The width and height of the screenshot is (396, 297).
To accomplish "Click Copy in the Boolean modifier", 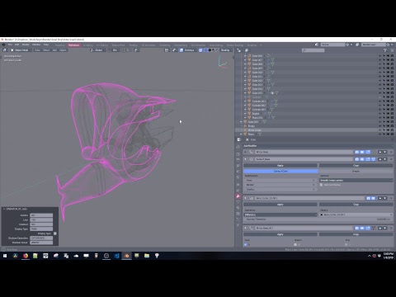I will click(356, 205).
